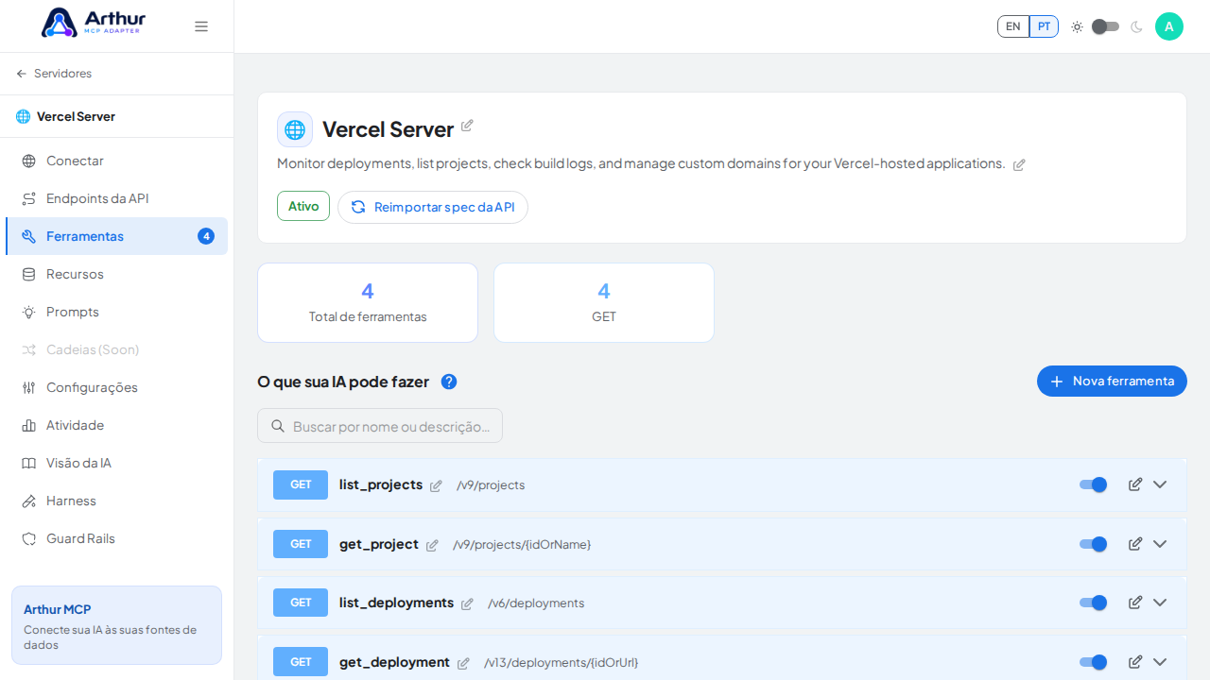Expand the get_deployment row
The height and width of the screenshot is (680, 1210).
1160,662
